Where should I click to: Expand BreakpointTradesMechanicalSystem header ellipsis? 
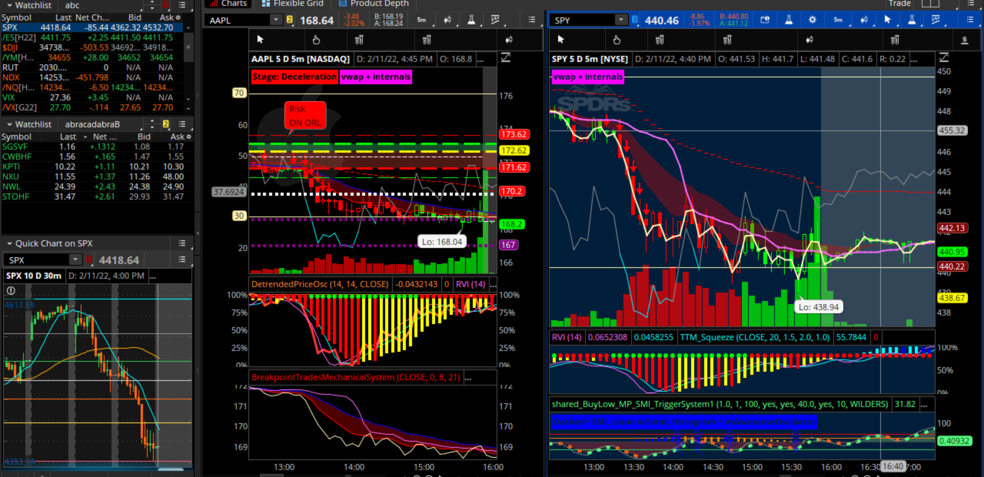468,377
